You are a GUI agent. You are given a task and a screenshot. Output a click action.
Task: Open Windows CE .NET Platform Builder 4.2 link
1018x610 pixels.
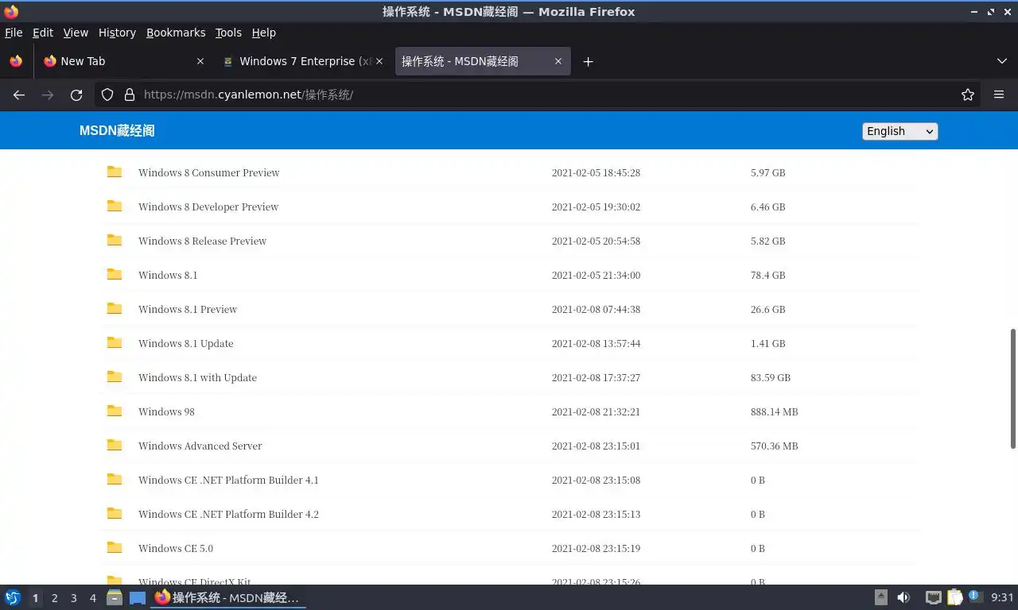click(228, 514)
